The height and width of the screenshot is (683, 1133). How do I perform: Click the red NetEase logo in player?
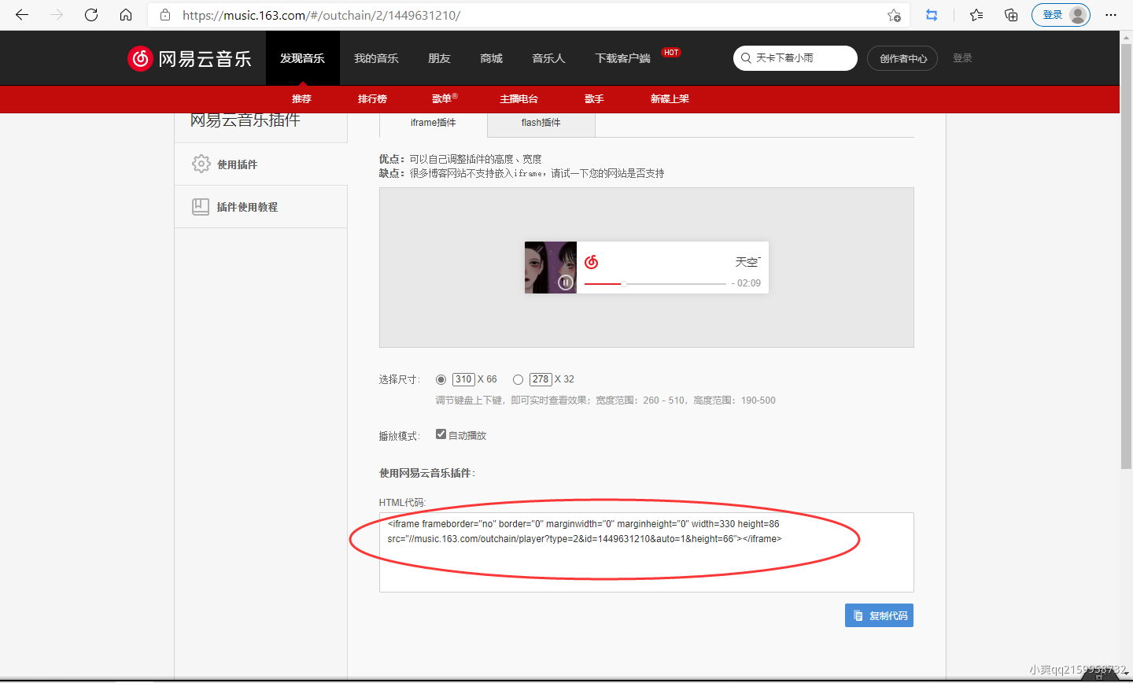click(592, 261)
